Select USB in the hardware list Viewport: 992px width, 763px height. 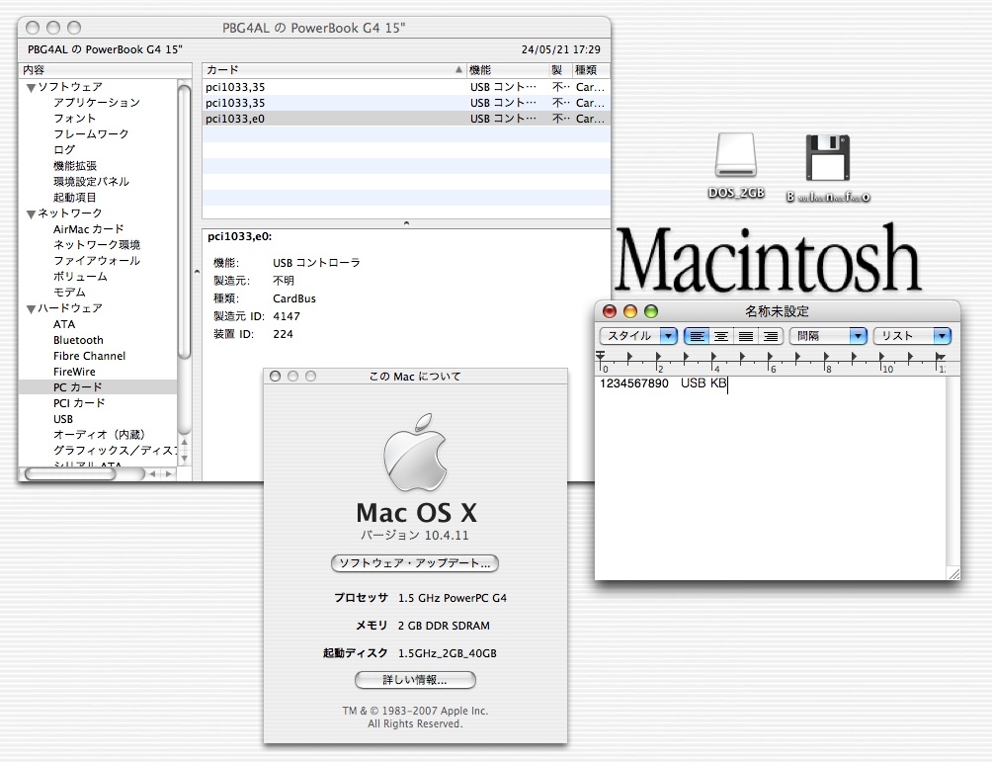click(63, 419)
